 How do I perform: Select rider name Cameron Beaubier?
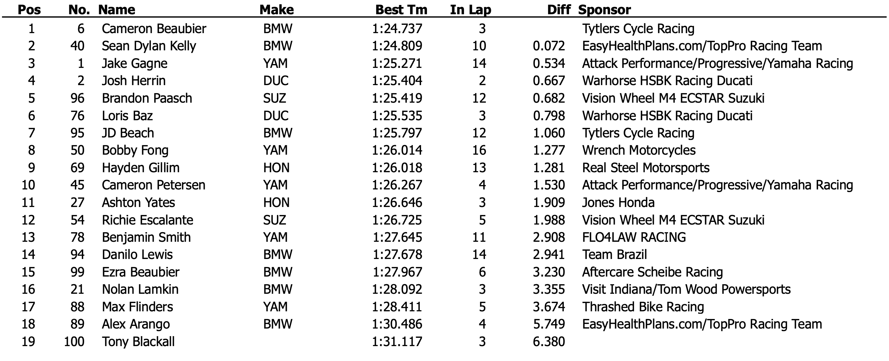(x=154, y=28)
